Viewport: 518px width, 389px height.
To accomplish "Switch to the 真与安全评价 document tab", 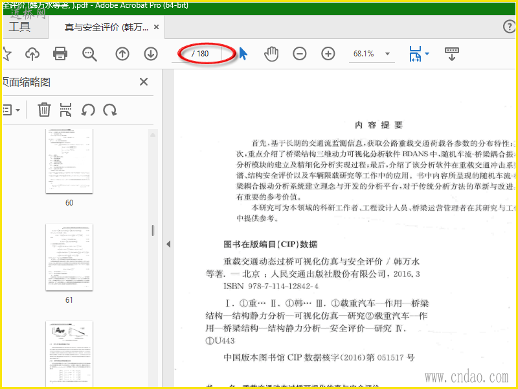I will (x=106, y=27).
